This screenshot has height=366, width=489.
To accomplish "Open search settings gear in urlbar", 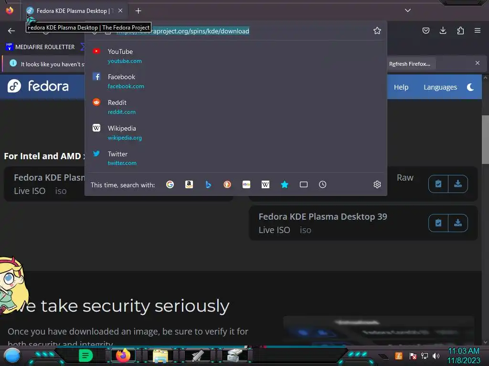I will [x=377, y=184].
